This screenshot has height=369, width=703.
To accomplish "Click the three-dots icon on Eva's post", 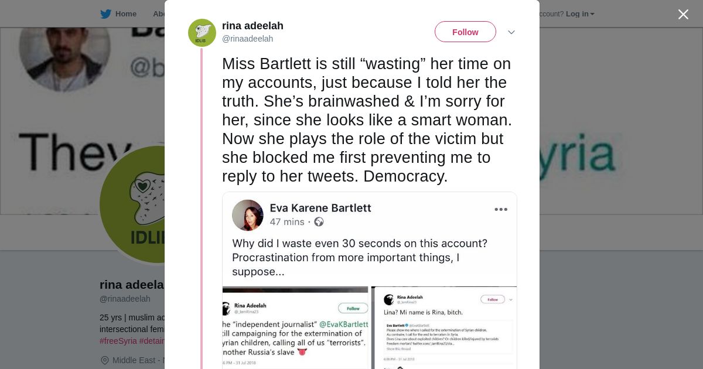I will [x=501, y=210].
